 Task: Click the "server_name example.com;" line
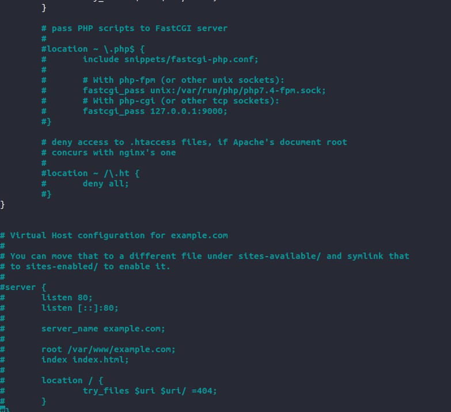(x=103, y=329)
